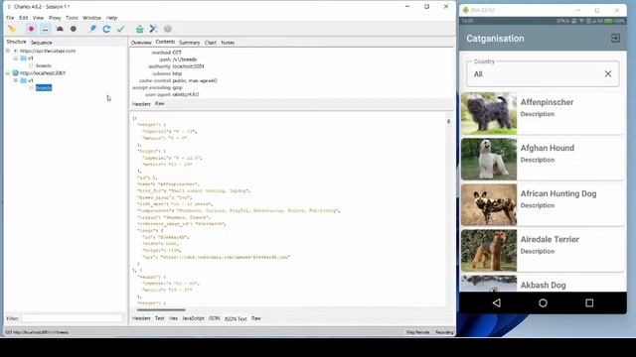
Task: Show response JavaScript tab
Action: [193, 318]
